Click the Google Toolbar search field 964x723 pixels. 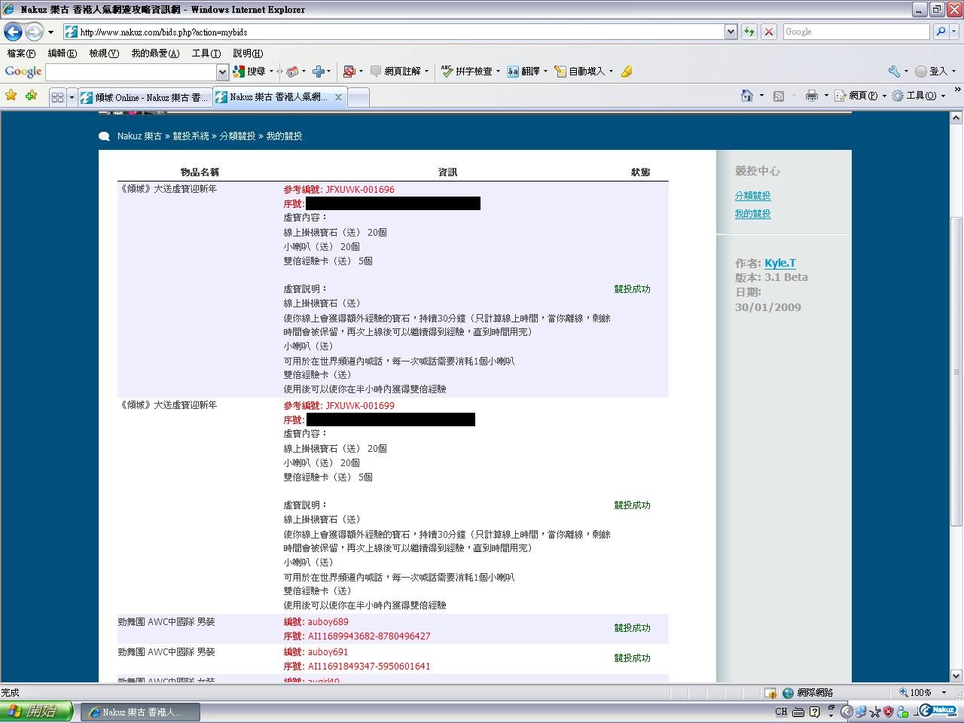point(131,72)
